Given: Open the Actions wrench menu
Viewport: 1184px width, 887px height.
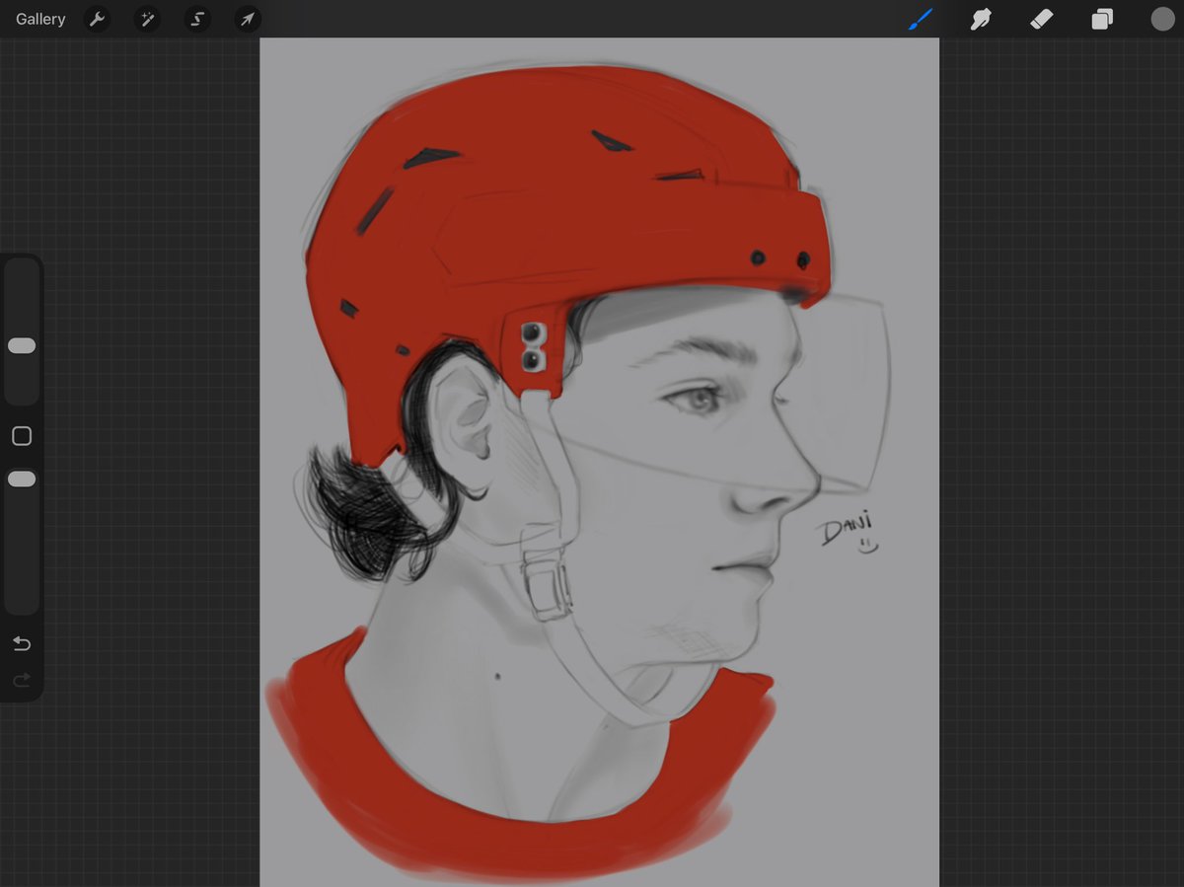Looking at the screenshot, I should (x=97, y=19).
